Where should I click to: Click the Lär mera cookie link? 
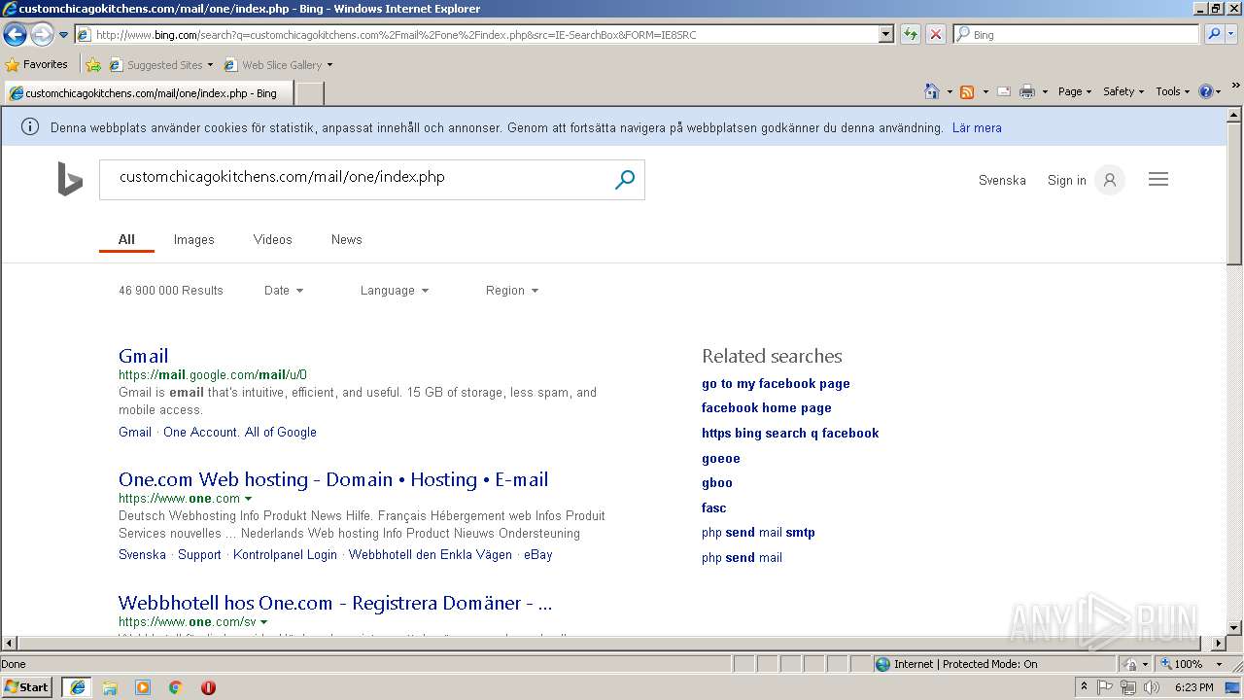(977, 127)
